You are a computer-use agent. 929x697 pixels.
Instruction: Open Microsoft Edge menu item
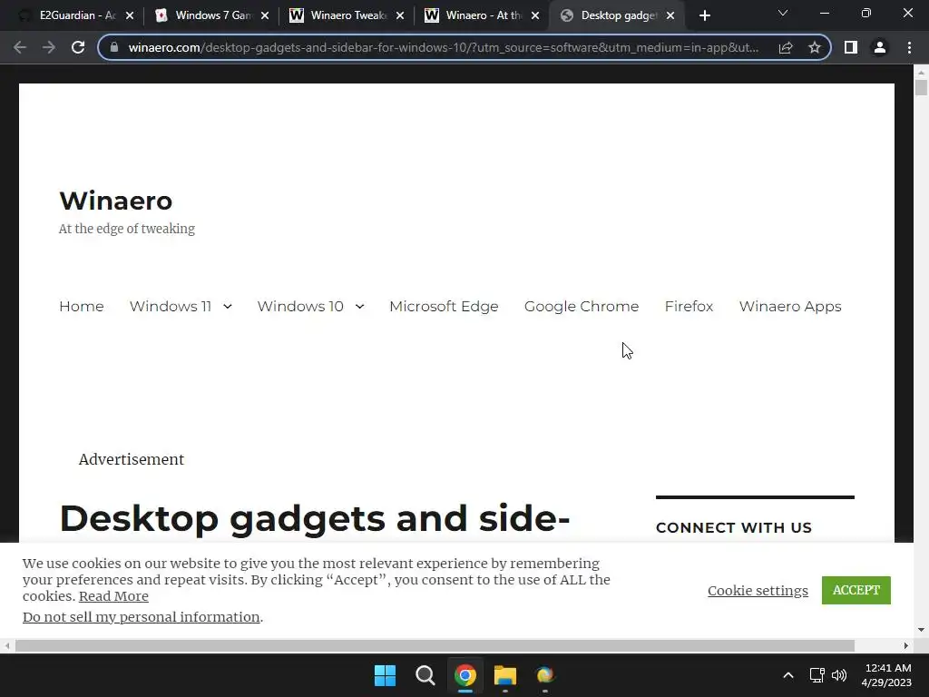(444, 307)
